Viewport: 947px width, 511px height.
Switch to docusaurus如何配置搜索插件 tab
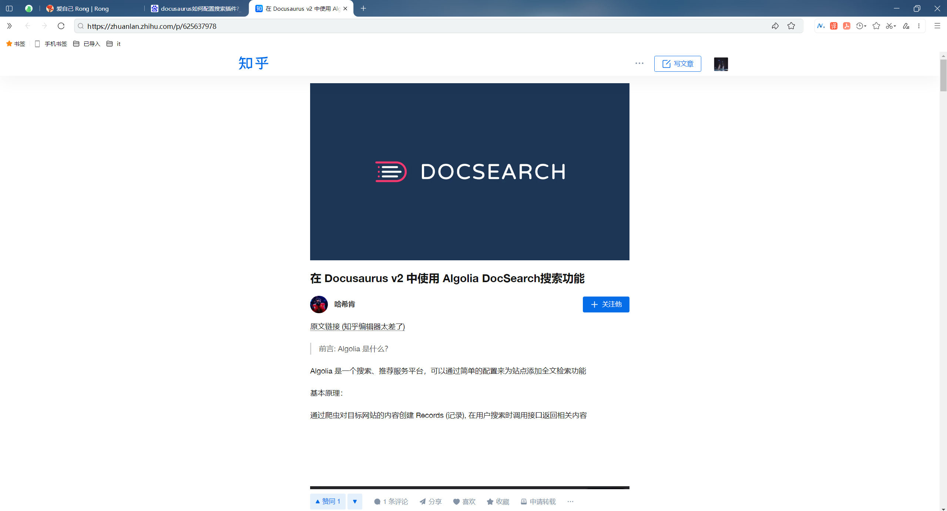200,8
